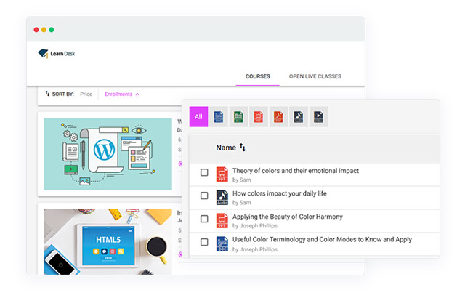Open How colors impact your daily life
Image resolution: width=465 pixels, height=298 pixels.
[280, 193]
